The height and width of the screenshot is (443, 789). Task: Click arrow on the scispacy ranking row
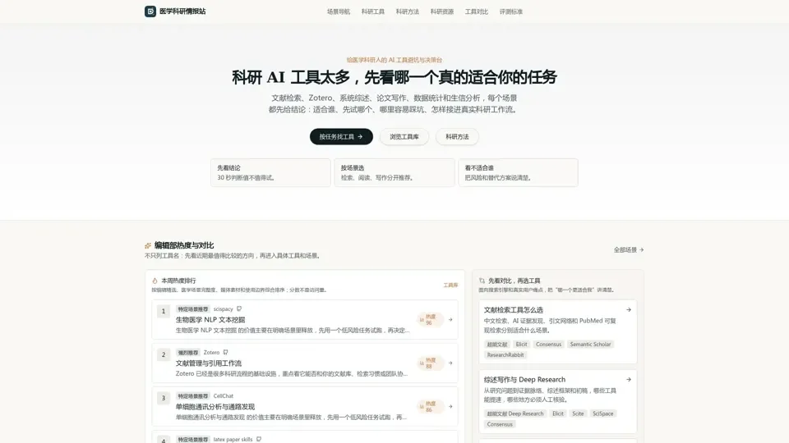tap(450, 319)
